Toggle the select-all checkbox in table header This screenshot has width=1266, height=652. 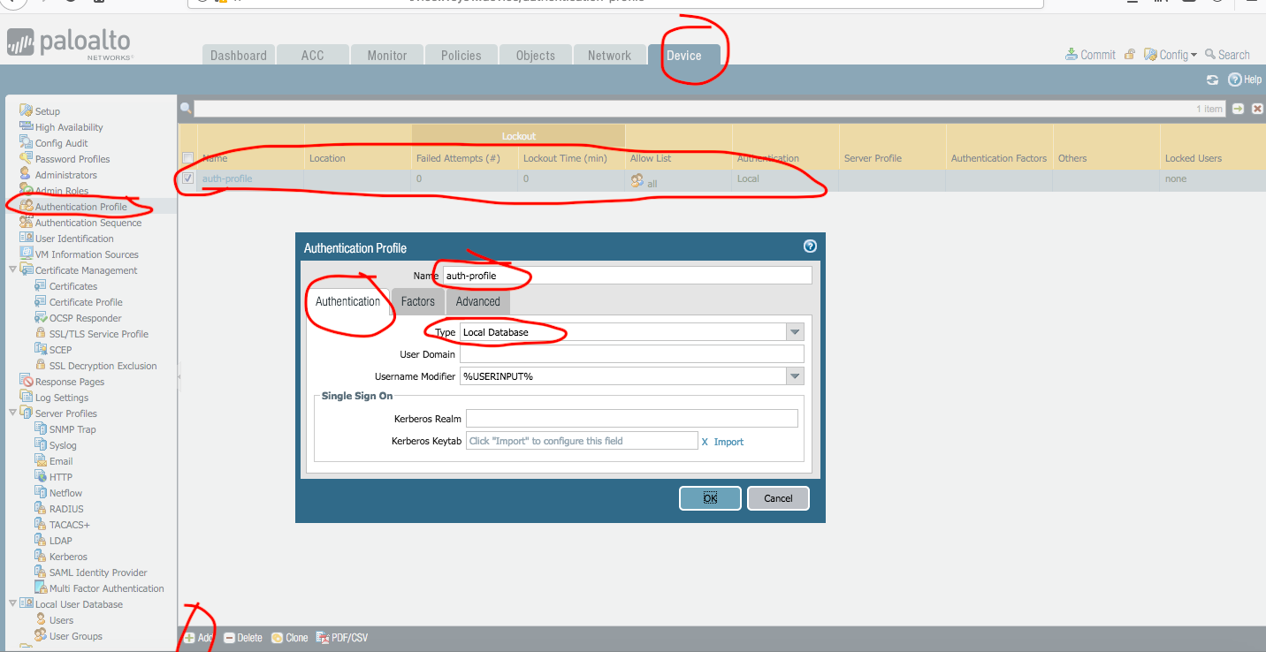click(187, 158)
